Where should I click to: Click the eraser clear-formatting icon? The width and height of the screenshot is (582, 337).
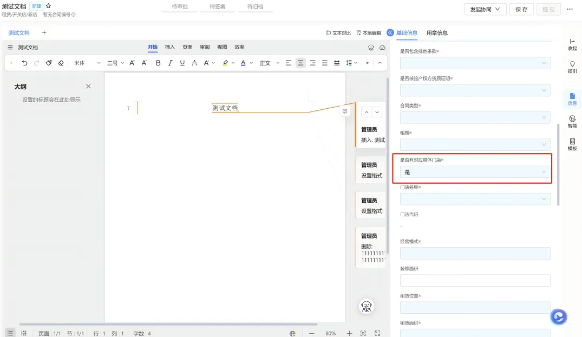pos(61,63)
